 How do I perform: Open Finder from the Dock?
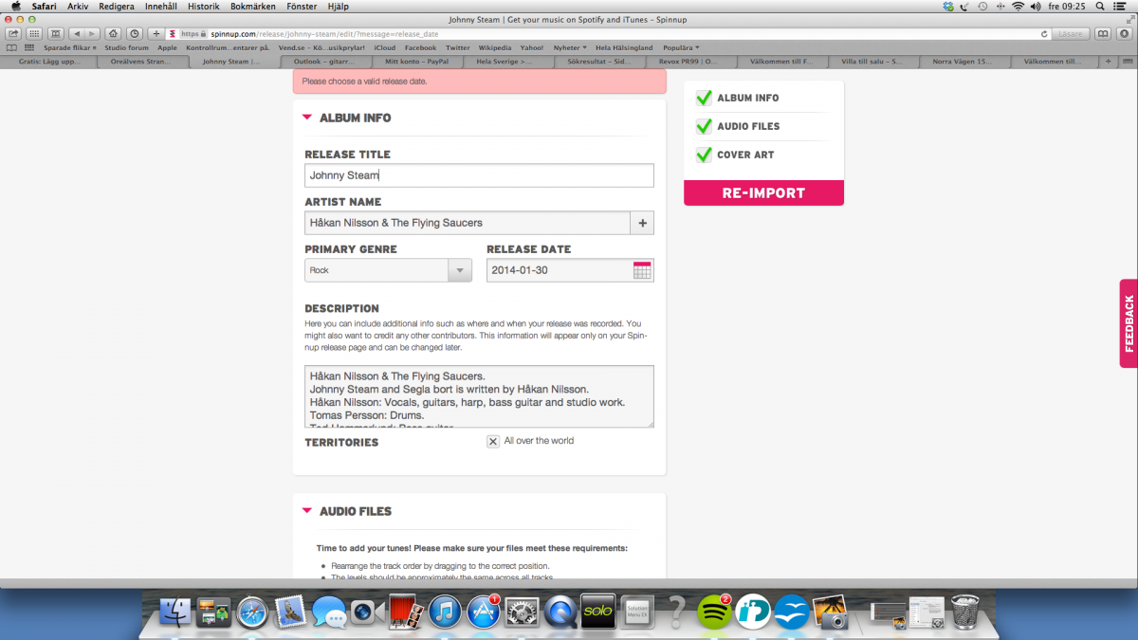pos(176,612)
